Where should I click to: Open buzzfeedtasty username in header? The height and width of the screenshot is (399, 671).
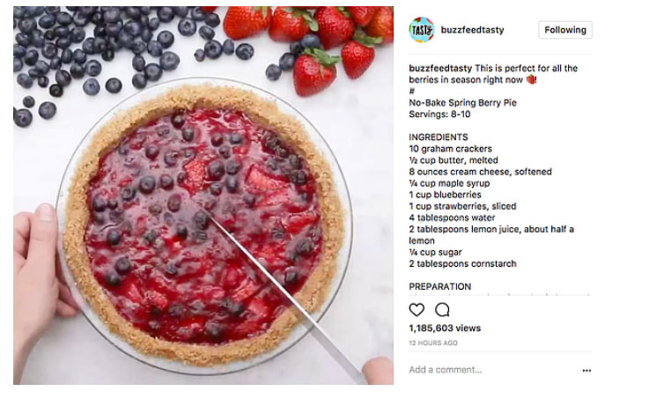coord(473,30)
